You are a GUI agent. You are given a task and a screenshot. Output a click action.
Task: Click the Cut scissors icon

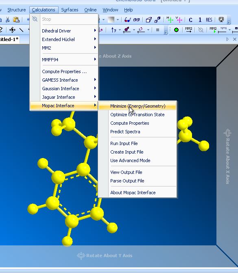(x=7, y=19)
